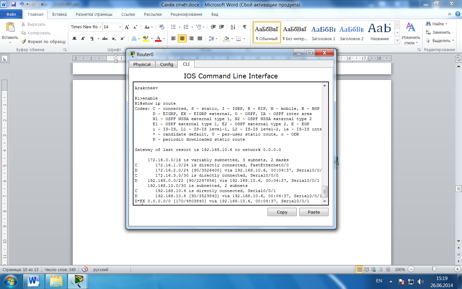
Task: Open the Файл (File) tab
Action: (x=11, y=14)
